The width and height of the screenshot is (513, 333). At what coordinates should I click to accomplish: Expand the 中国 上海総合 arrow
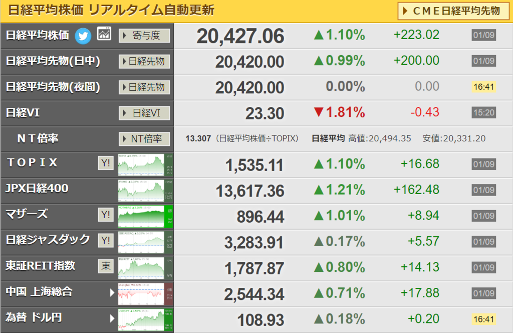coord(112,292)
